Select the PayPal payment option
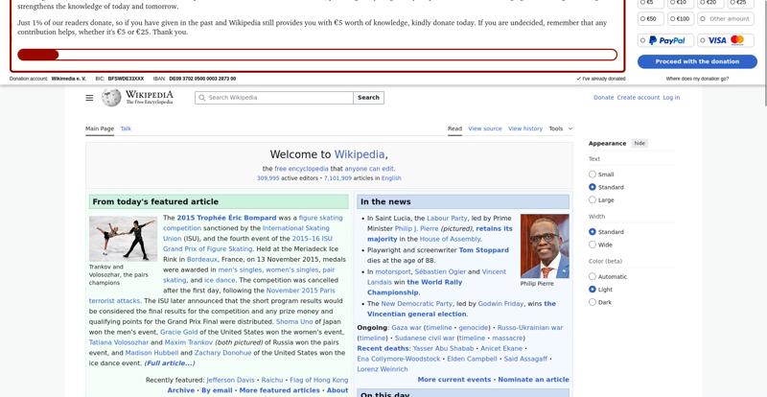 tap(666, 40)
